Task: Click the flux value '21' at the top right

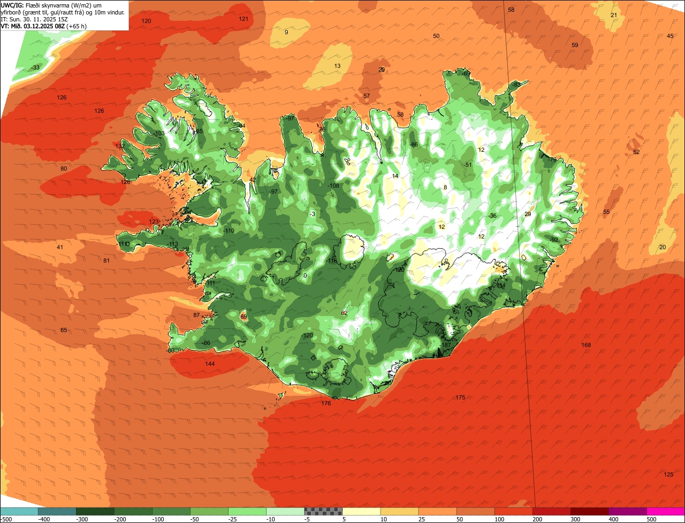Action: click(x=614, y=15)
